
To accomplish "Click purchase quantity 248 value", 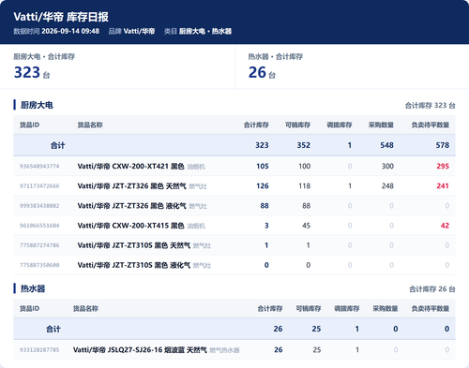I will [387, 186].
